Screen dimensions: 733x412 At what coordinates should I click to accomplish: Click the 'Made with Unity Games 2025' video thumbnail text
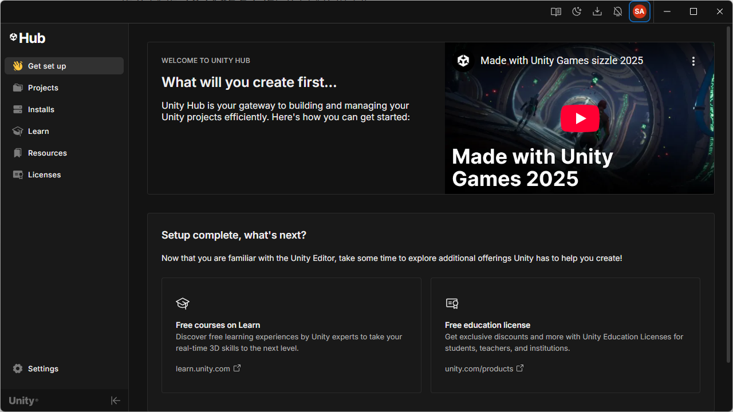tap(533, 168)
